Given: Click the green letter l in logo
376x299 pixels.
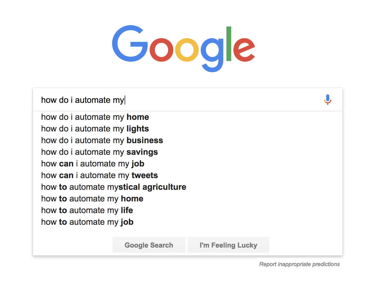Looking at the screenshot, I should pyautogui.click(x=229, y=44).
